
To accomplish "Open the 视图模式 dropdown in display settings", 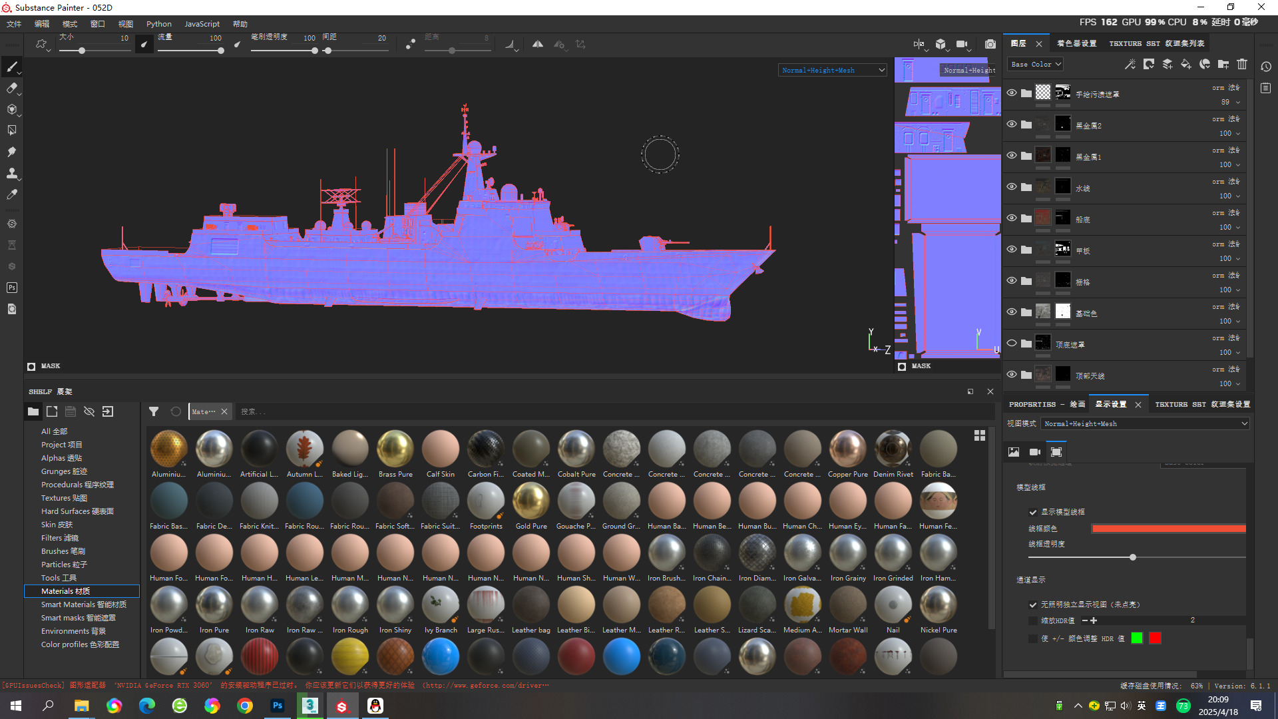I will [x=1145, y=424].
